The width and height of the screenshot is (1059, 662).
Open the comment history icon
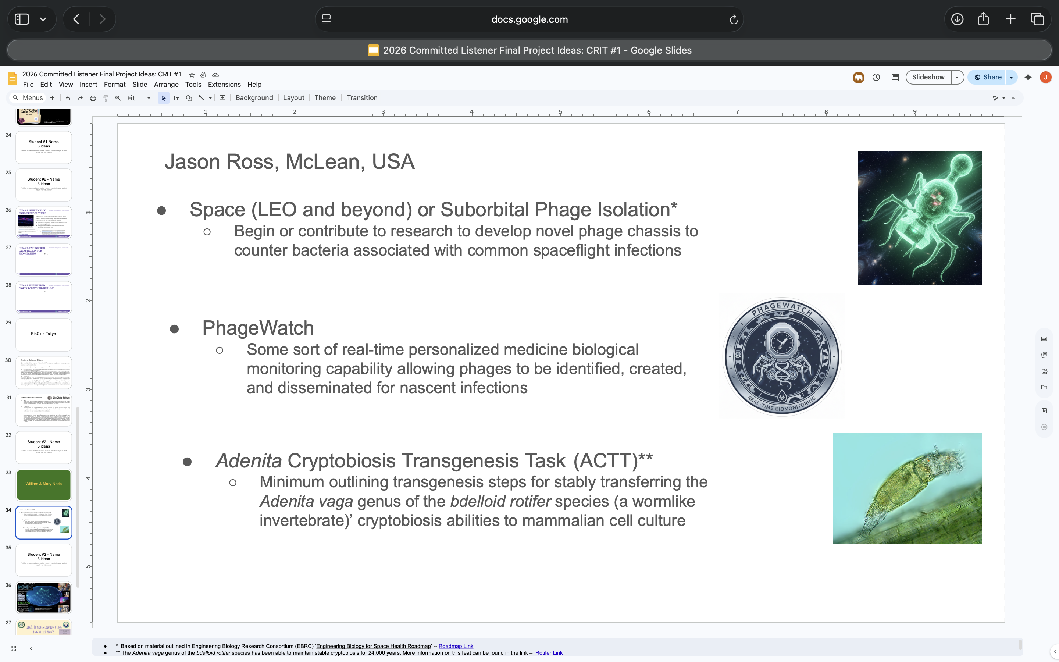point(895,78)
